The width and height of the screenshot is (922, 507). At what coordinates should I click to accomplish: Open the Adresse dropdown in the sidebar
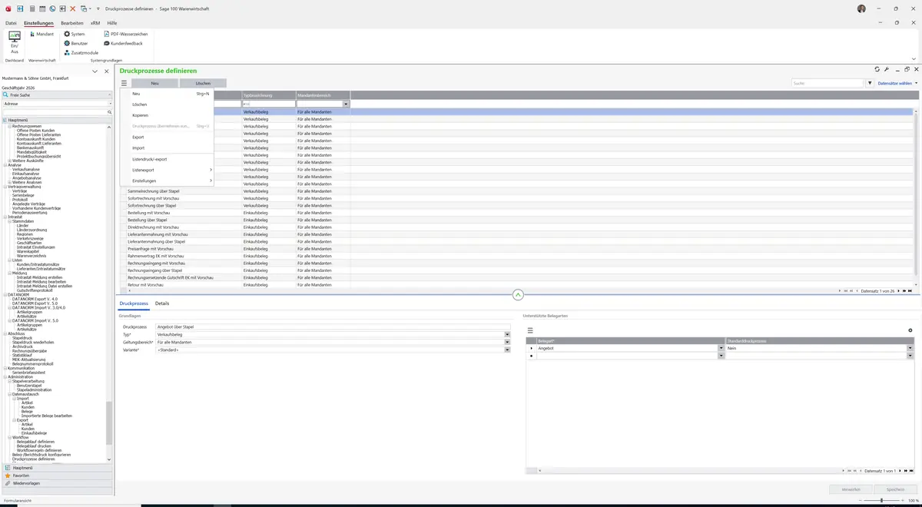point(109,104)
